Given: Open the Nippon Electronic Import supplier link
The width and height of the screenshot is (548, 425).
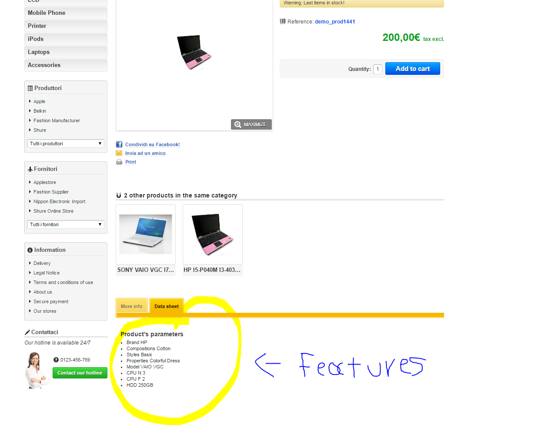Looking at the screenshot, I should coord(59,201).
